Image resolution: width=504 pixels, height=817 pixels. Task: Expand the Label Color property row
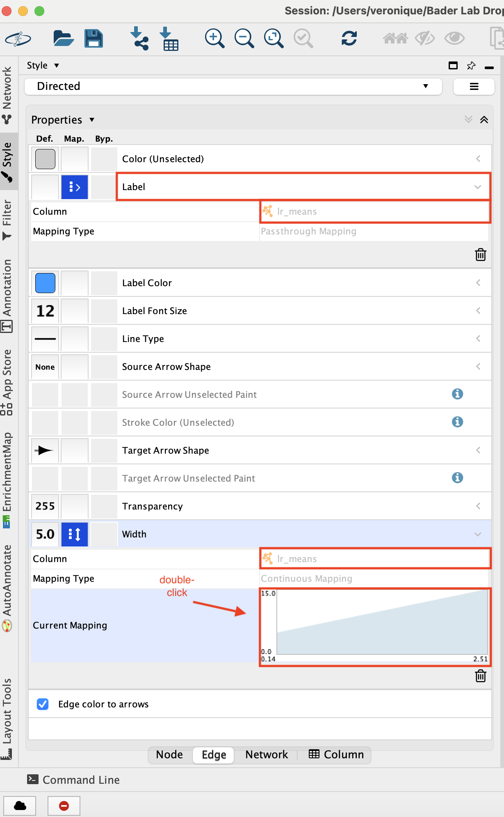tap(478, 283)
